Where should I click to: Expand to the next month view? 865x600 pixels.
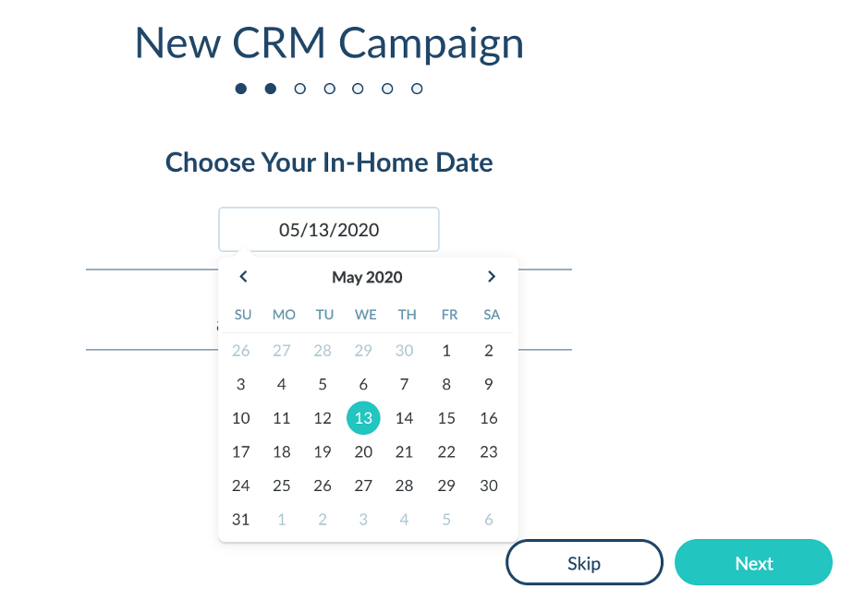click(x=492, y=276)
